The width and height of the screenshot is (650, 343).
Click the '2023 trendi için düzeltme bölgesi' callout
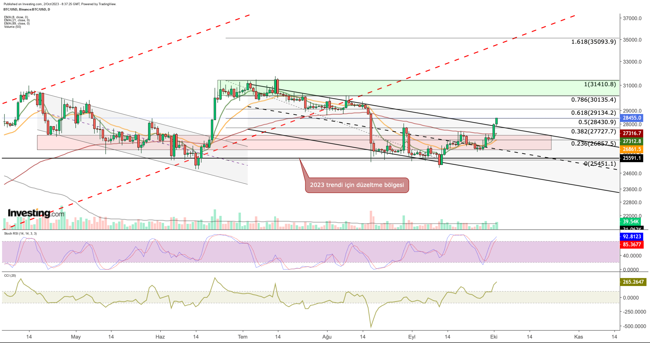tap(357, 185)
